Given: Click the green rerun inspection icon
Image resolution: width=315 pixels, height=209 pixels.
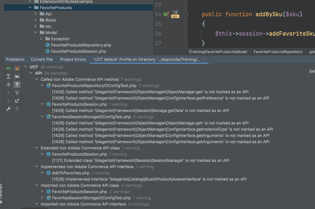Looking at the screenshot, I should (x=9, y=68).
